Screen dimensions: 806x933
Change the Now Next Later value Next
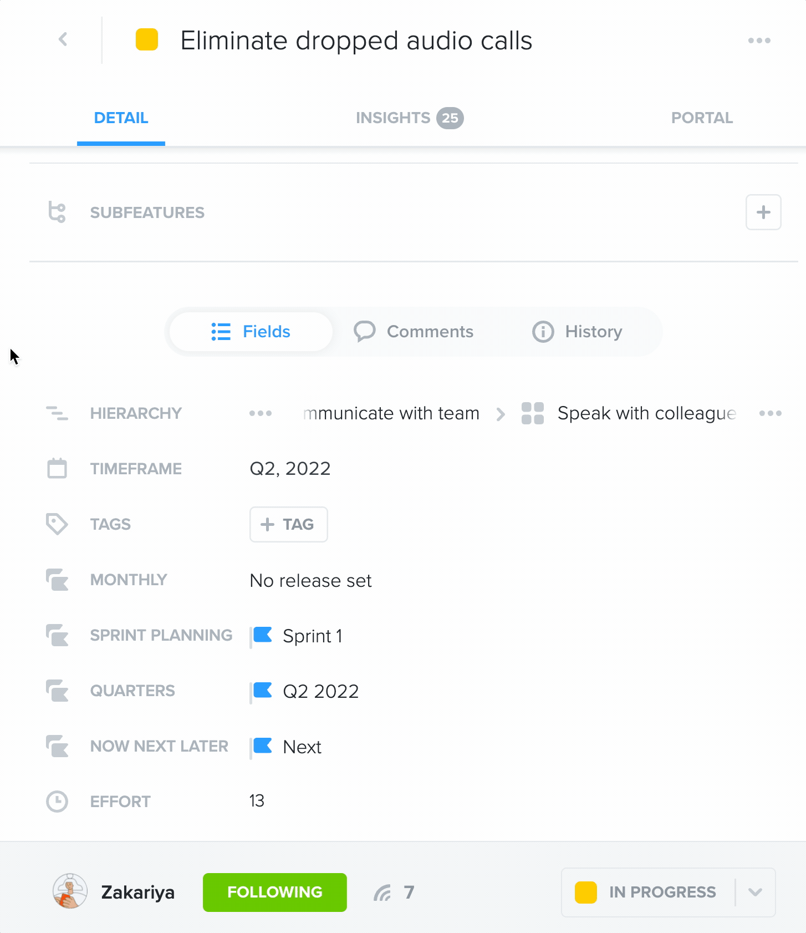[x=302, y=747]
